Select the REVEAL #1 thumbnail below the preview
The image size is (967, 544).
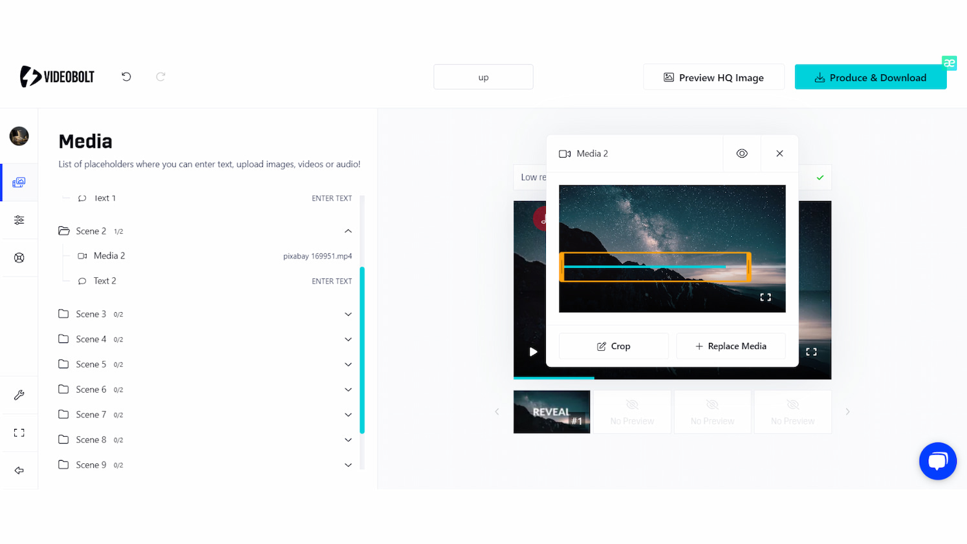[552, 412]
